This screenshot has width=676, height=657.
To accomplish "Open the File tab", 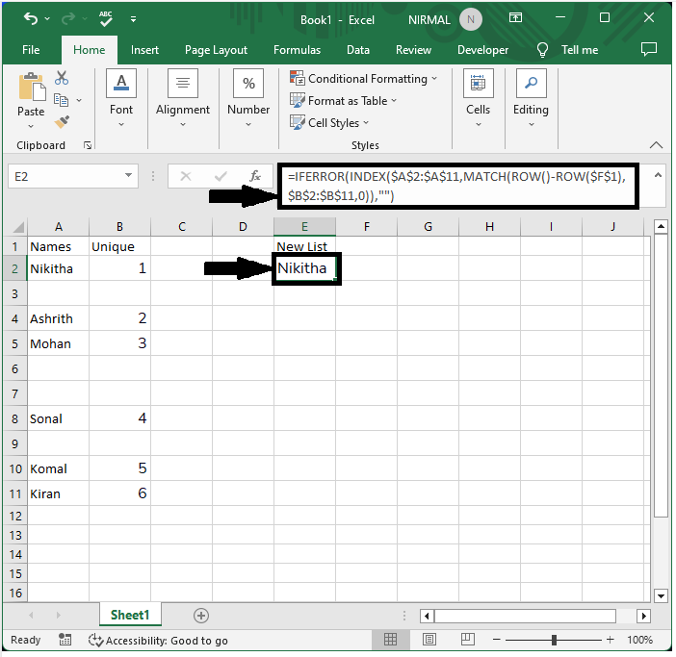I will [x=31, y=50].
